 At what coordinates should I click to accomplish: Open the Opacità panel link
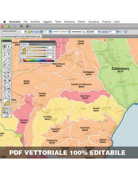tap(104, 32)
